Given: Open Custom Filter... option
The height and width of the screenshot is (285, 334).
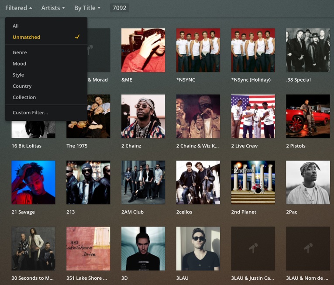Looking at the screenshot, I should coord(46,113).
